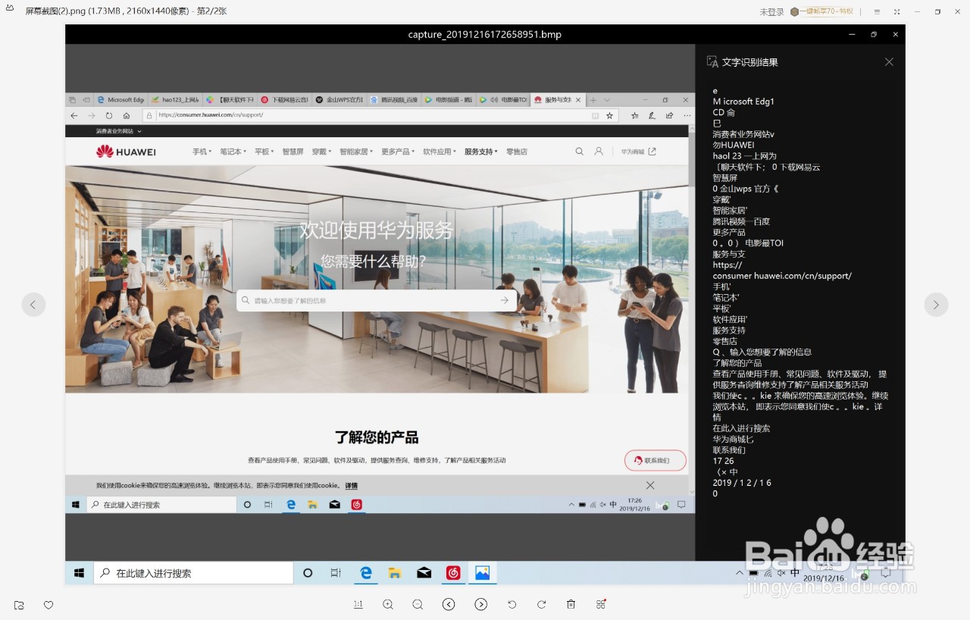Expand the 穿戴 navigation menu
The image size is (970, 620).
[x=321, y=152]
